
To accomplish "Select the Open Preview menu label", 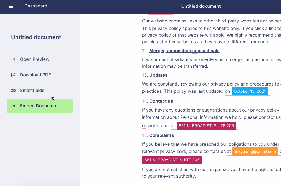I will pyautogui.click(x=35, y=59).
